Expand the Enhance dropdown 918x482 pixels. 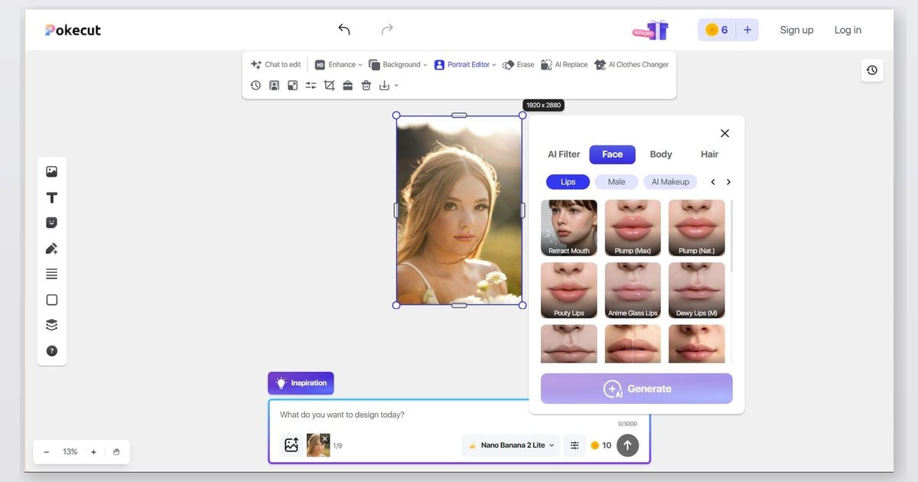[338, 65]
